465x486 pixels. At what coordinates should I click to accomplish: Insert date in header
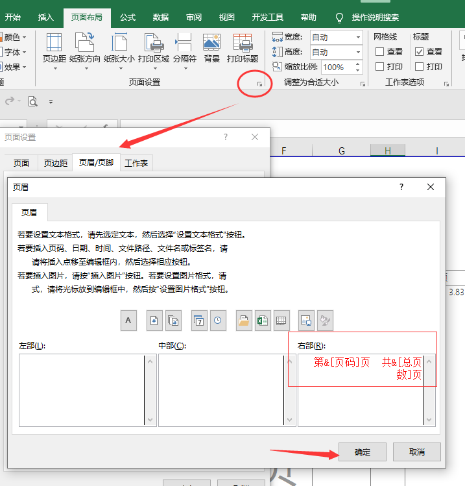(x=199, y=321)
